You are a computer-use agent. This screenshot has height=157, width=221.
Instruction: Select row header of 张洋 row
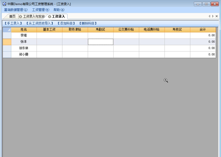[7, 42]
